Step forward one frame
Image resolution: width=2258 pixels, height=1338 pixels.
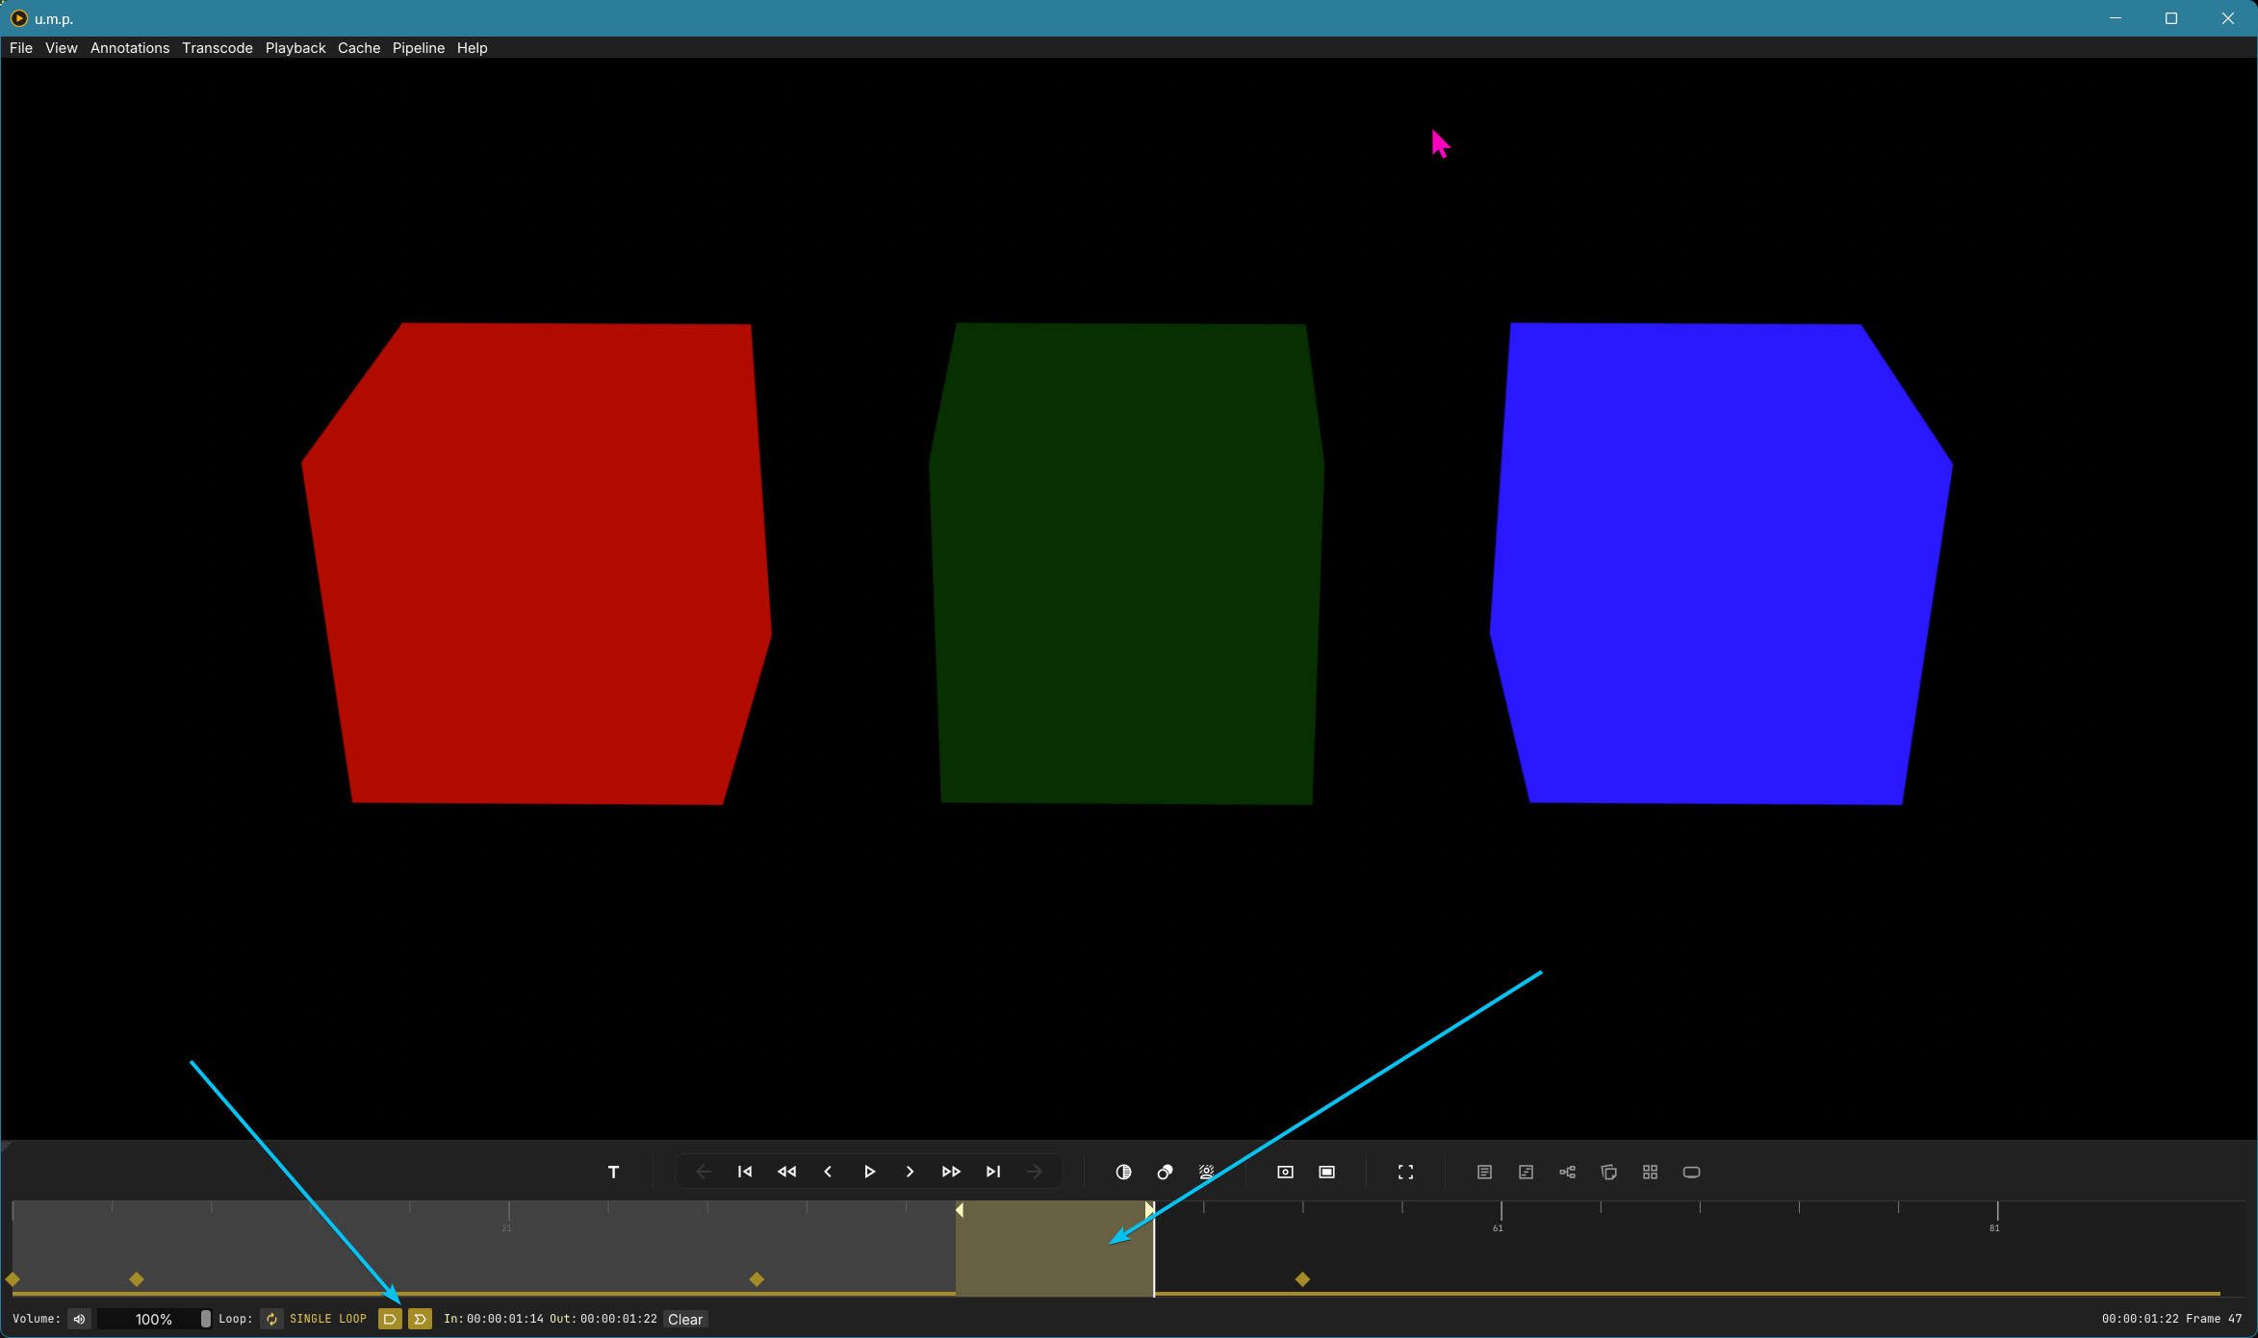910,1172
